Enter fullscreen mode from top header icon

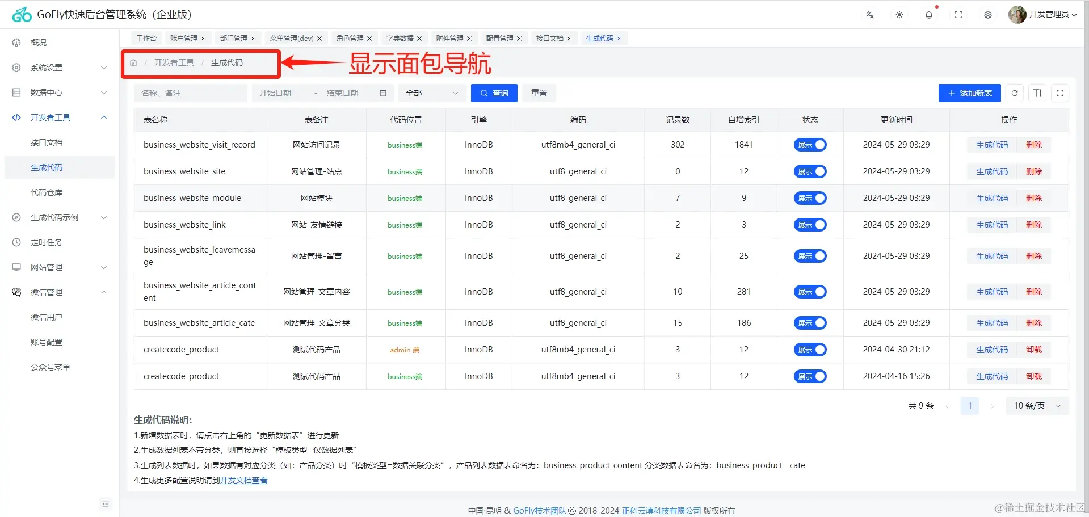coord(958,15)
